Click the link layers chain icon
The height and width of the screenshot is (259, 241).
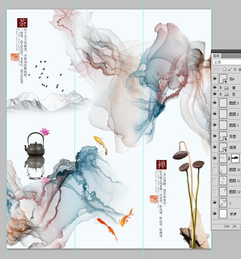(227, 226)
